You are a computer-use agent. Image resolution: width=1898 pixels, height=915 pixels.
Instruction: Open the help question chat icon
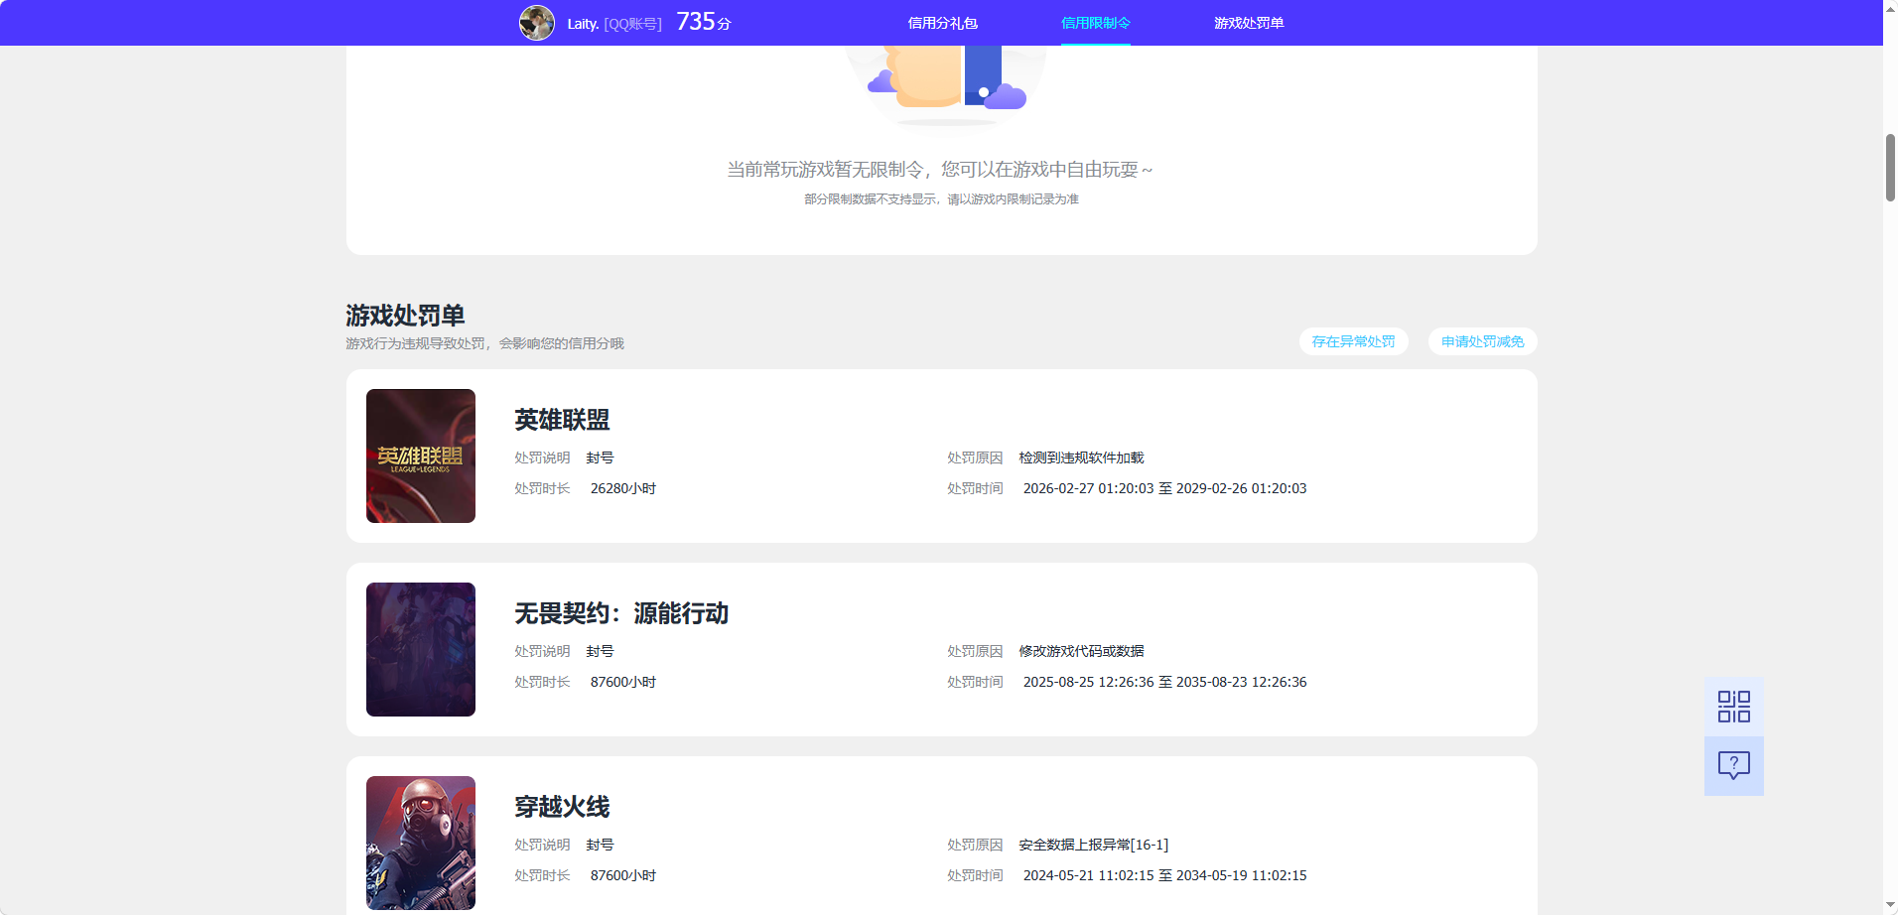[1734, 765]
